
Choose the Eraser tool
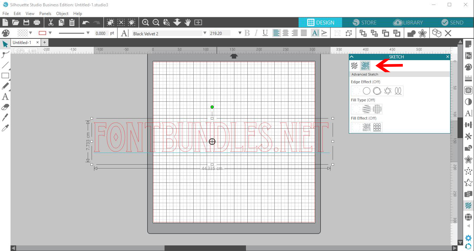tap(5, 107)
